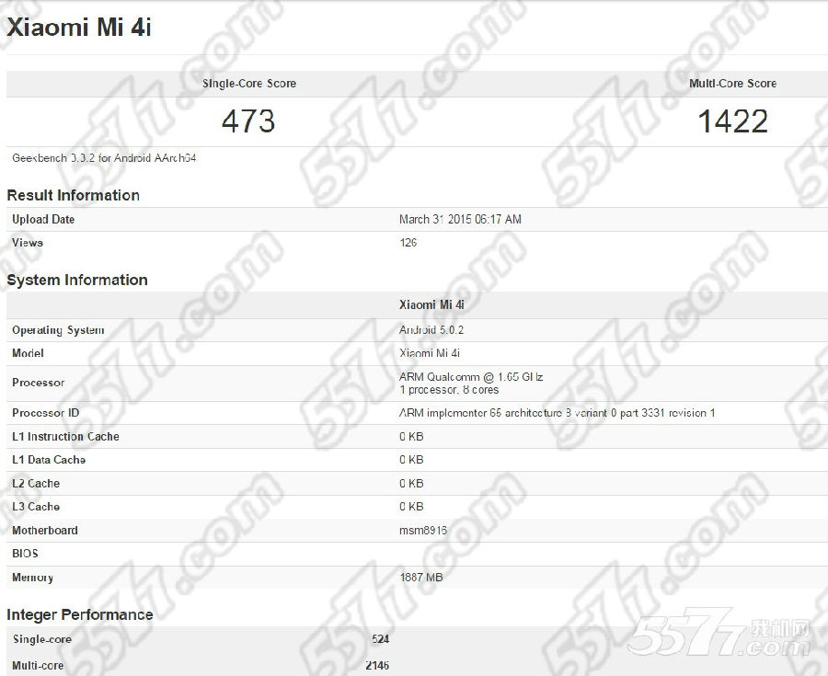The width and height of the screenshot is (828, 676).
Task: Select the "Single-Core Score" label
Action: 249,84
